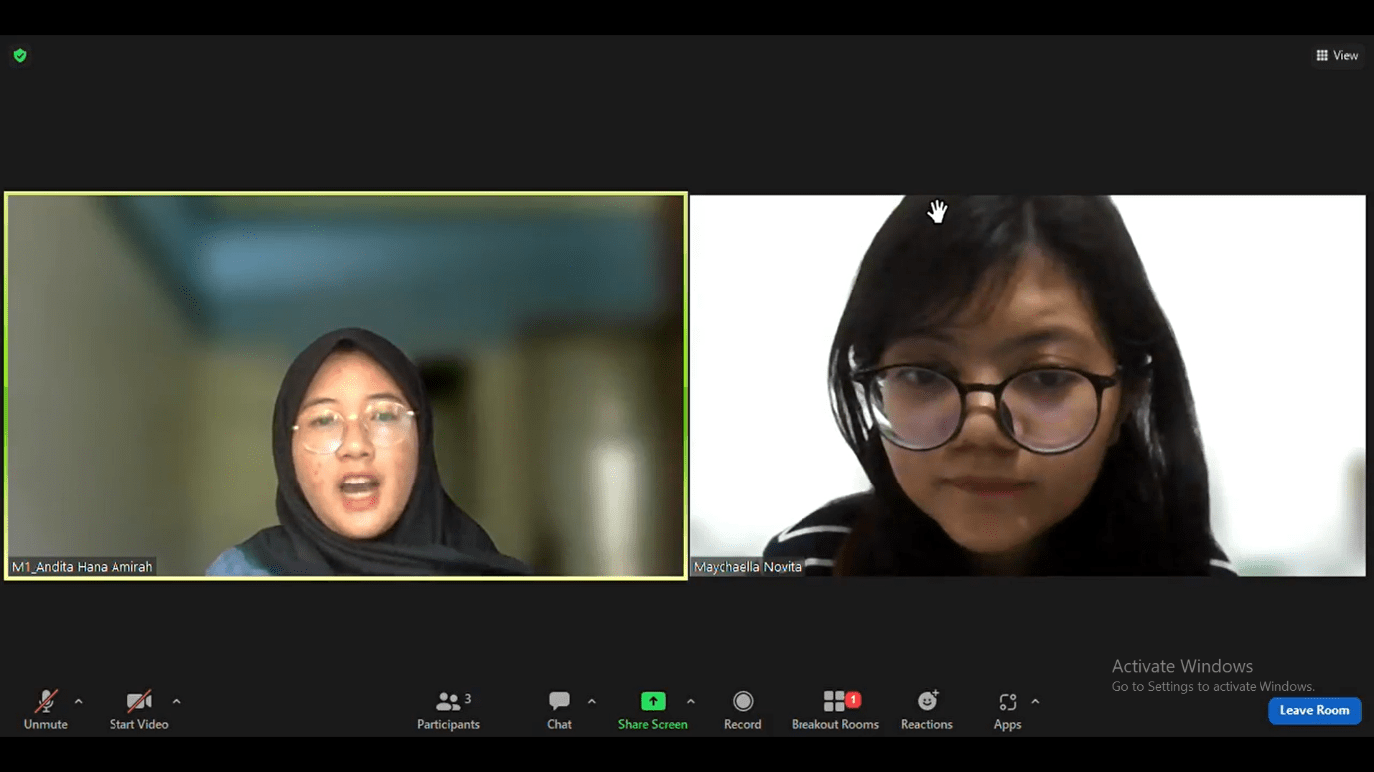This screenshot has width=1374, height=772.
Task: Click the Leave Room button
Action: tap(1315, 710)
